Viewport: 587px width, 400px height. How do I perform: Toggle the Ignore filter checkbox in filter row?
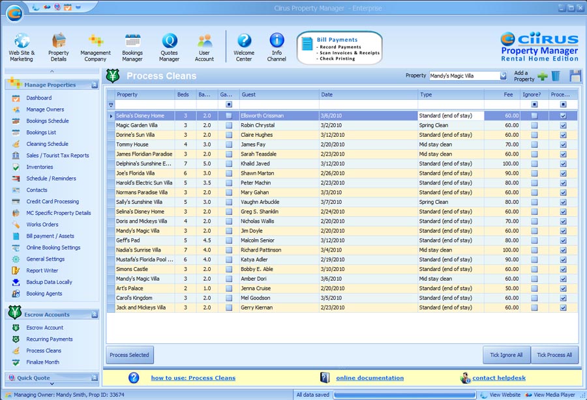click(534, 105)
